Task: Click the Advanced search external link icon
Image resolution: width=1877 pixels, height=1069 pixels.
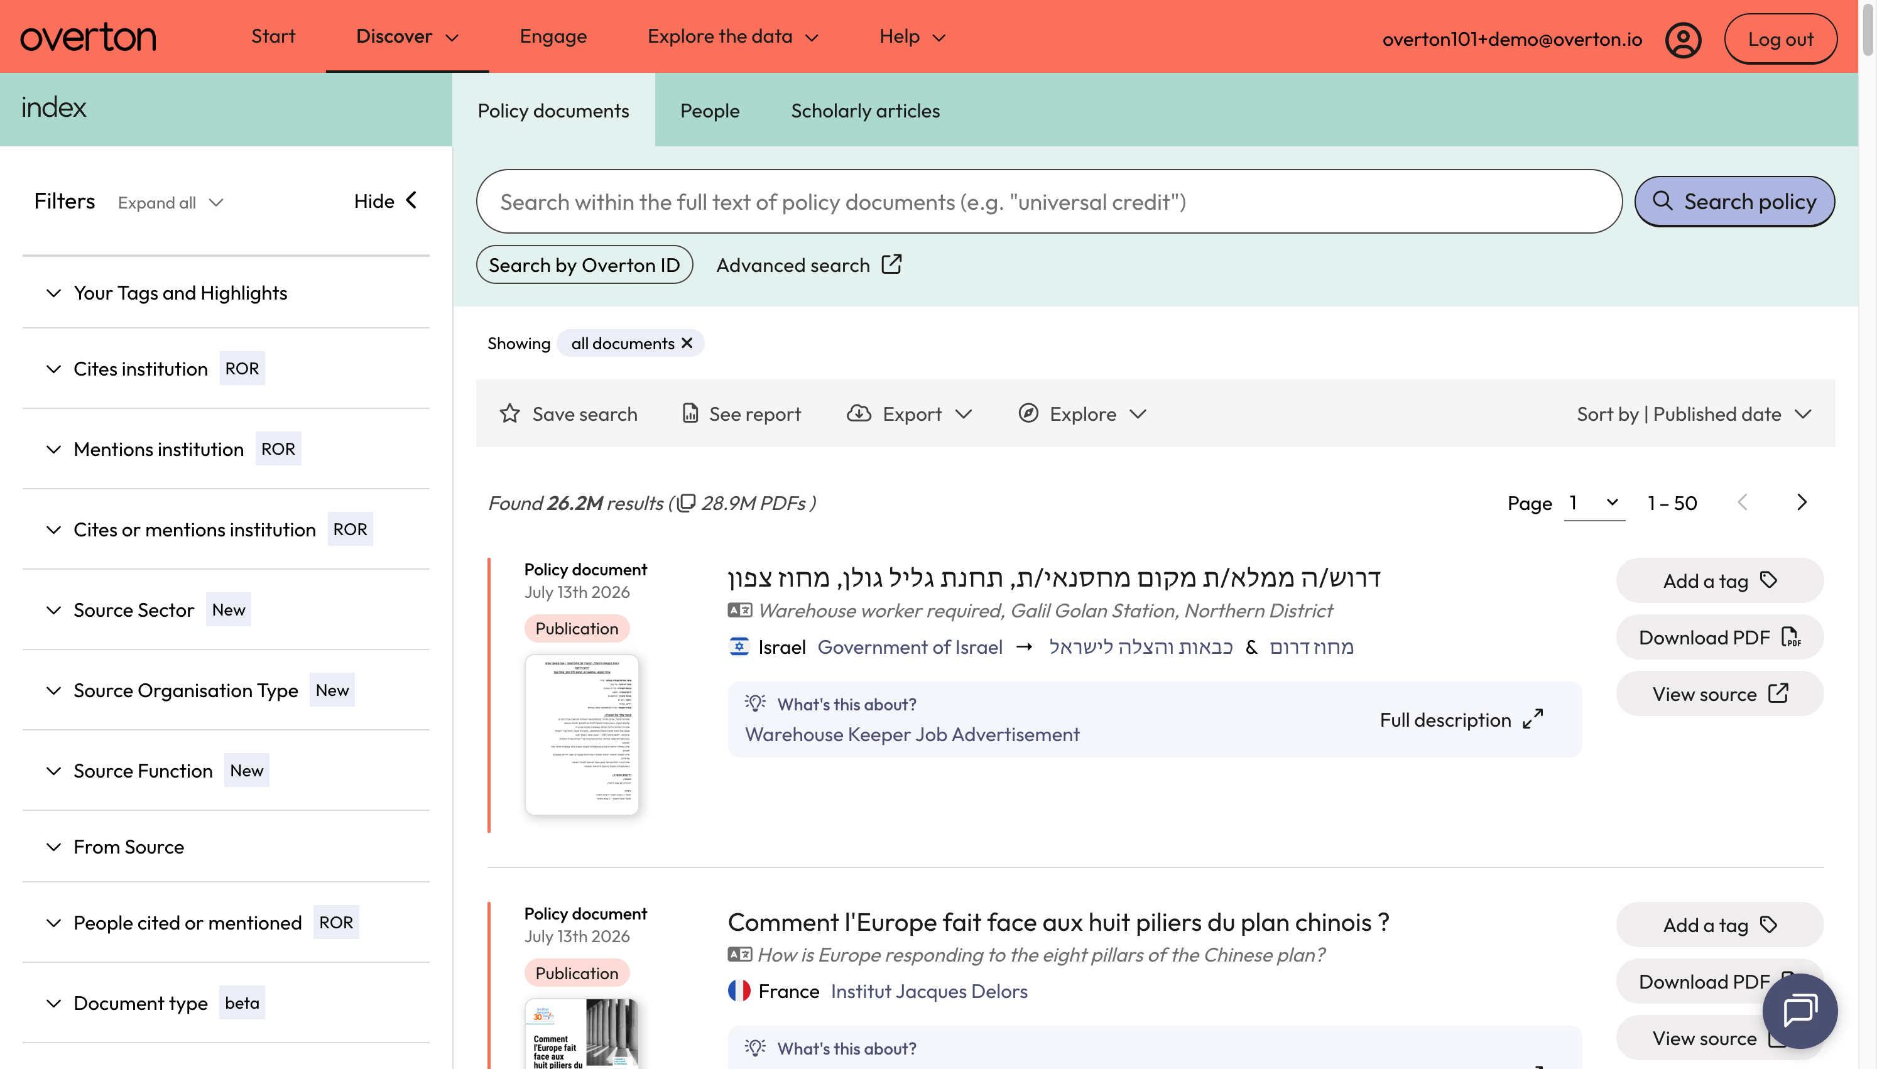Action: click(x=891, y=264)
